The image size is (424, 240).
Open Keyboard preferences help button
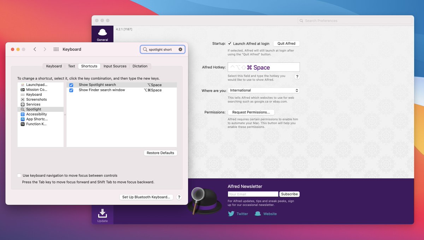point(179,197)
